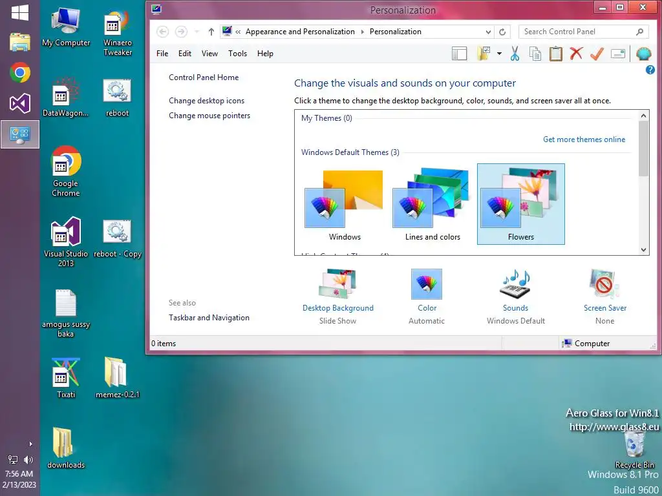This screenshot has width=662, height=496.
Task: Open the File menu
Action: click(x=162, y=54)
